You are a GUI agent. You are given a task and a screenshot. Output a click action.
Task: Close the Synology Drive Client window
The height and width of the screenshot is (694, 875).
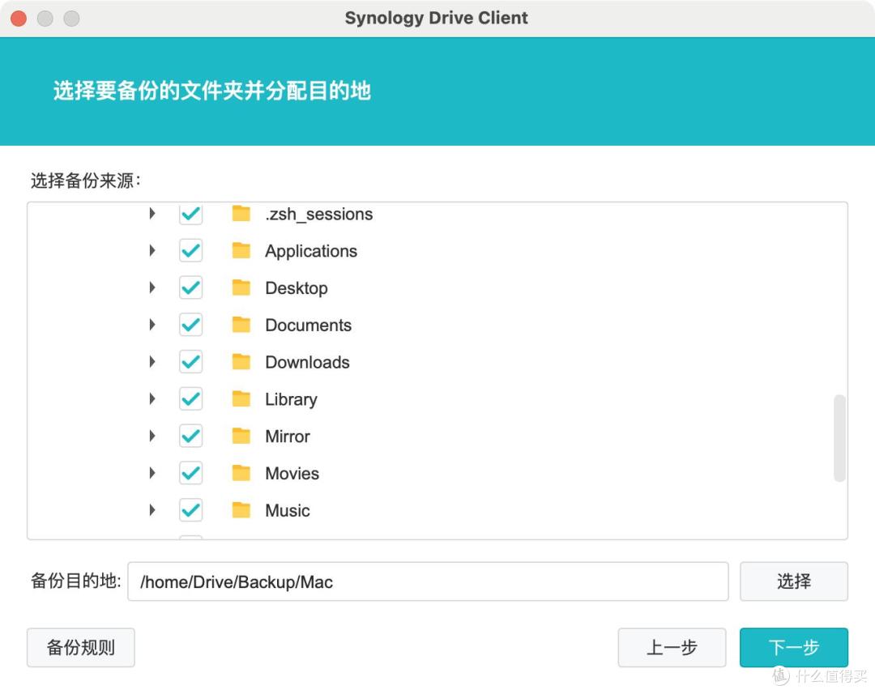[19, 19]
